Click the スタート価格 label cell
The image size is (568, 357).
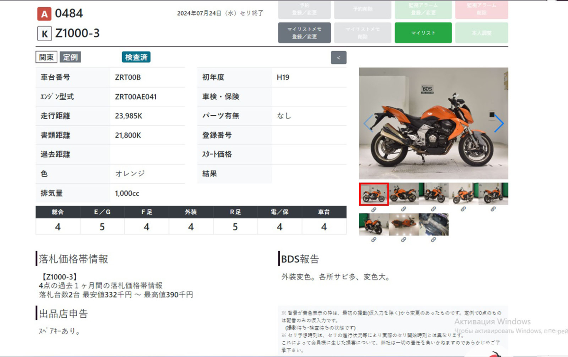point(235,154)
